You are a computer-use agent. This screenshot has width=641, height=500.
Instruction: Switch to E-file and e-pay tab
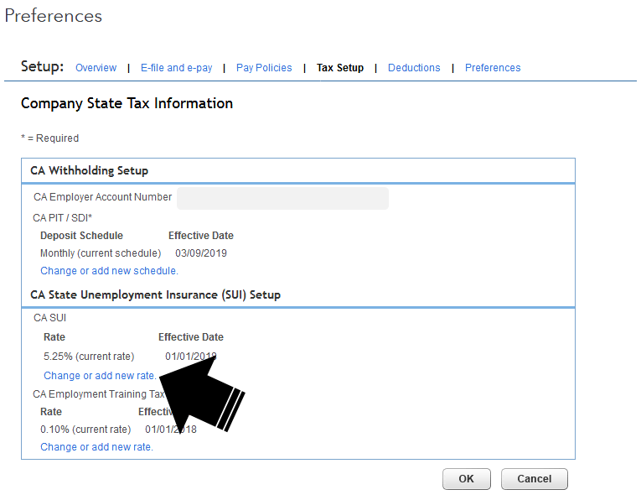pyautogui.click(x=176, y=68)
